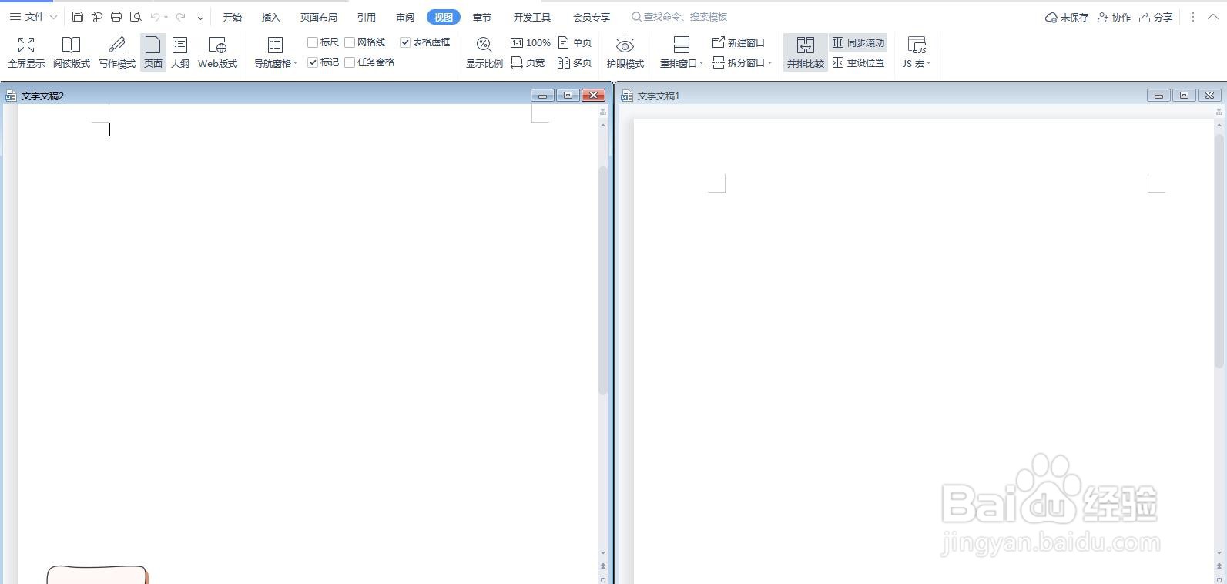
Task: Enable the 标尺 ruler checkbox
Action: click(313, 42)
